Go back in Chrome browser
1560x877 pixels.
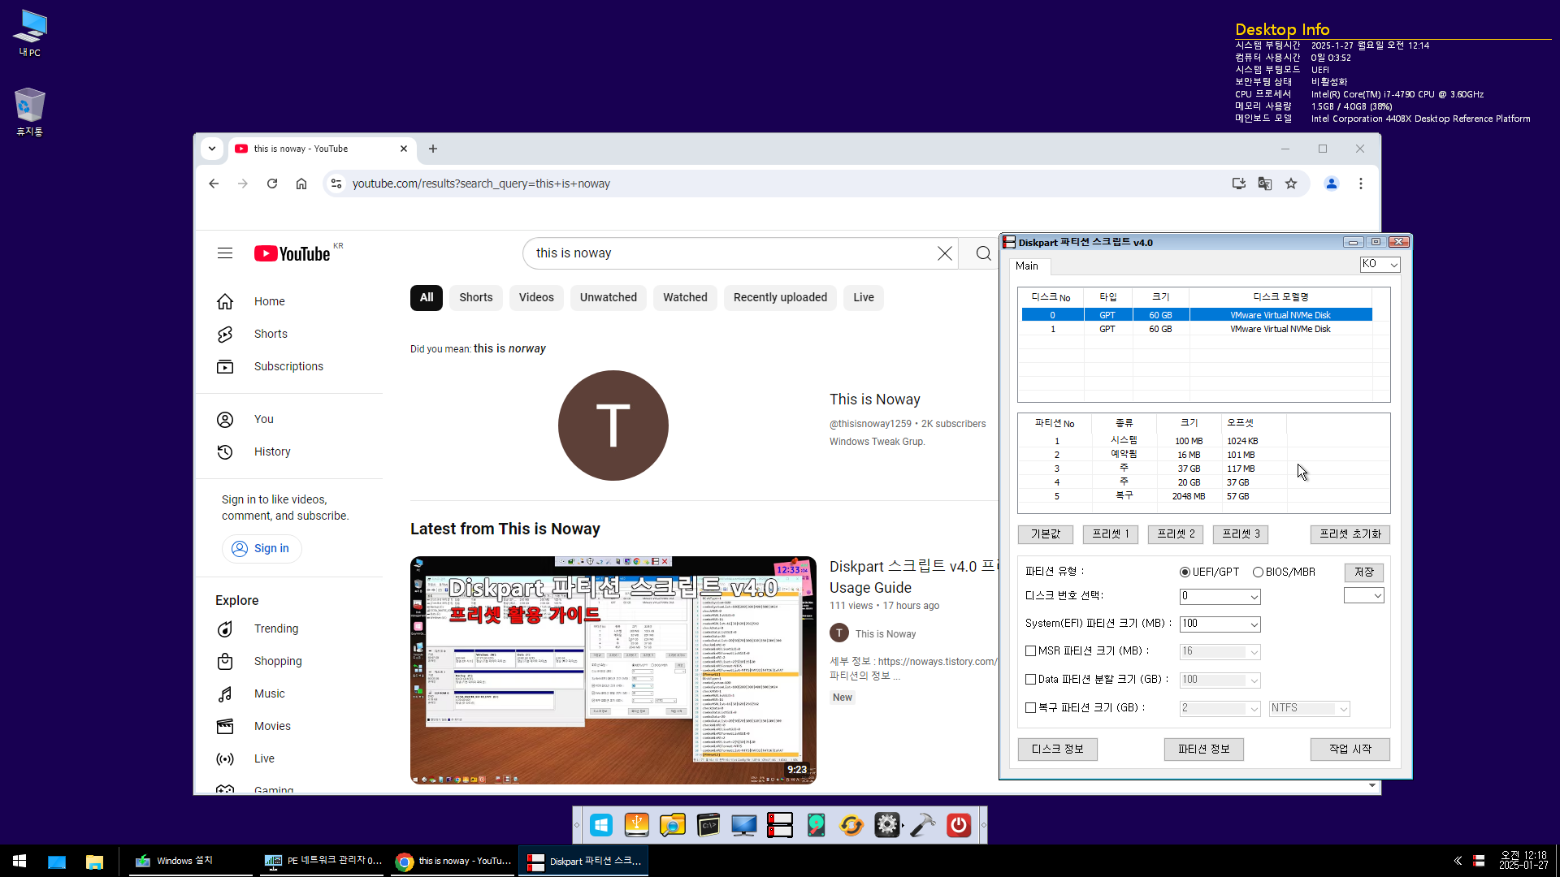pos(214,184)
